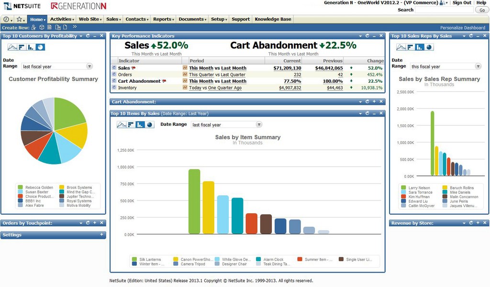Open the Home tab
Image resolution: width=490 pixels, height=287 pixels.
[x=37, y=20]
